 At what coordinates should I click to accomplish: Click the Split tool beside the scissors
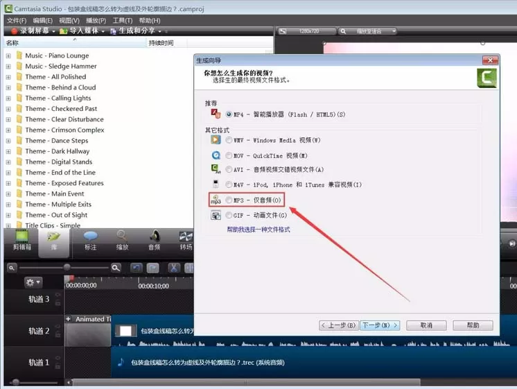point(189,268)
